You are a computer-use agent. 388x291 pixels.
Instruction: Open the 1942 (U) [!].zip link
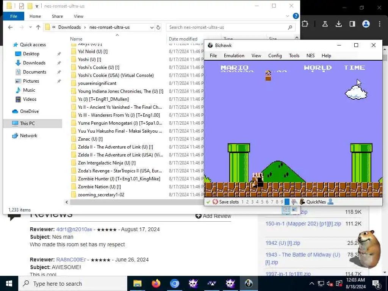(x=283, y=243)
